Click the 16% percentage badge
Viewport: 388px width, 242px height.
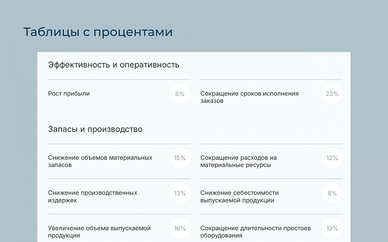(180, 228)
